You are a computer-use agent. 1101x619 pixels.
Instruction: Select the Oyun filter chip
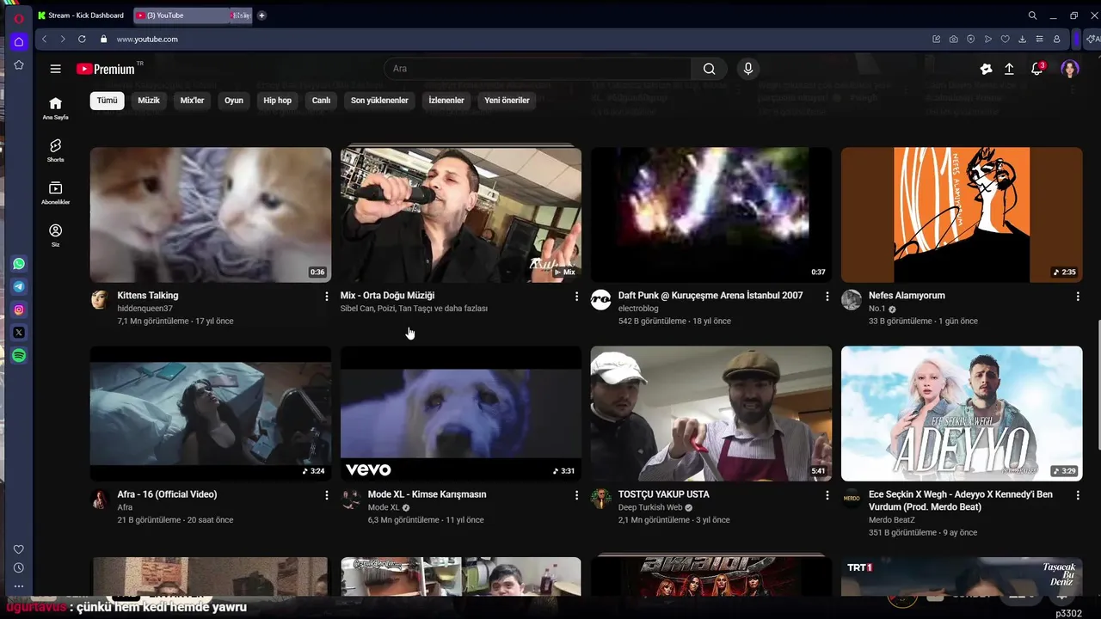[x=234, y=101]
